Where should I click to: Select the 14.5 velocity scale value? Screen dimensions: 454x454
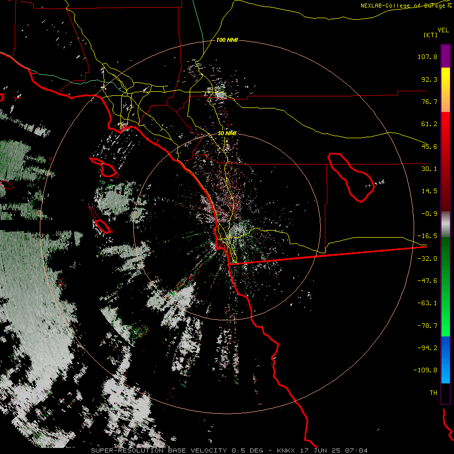(x=429, y=191)
